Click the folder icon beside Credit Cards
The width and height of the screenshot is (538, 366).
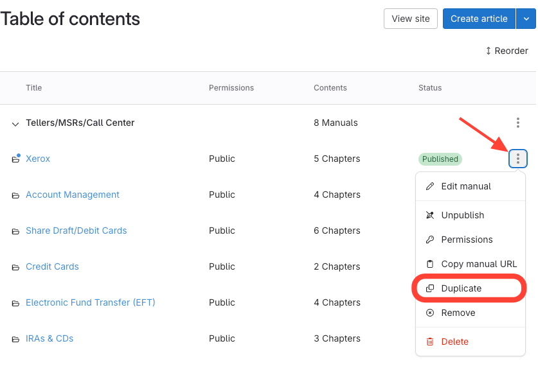click(15, 267)
